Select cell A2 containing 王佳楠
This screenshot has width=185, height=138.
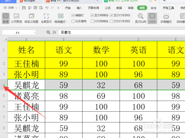coord(26,63)
